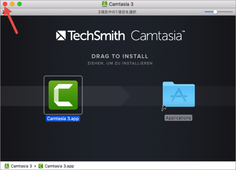The height and width of the screenshot is (170, 236).
Task: Click the Camtasia 3 disk icon in path bar
Action: tap(7, 166)
